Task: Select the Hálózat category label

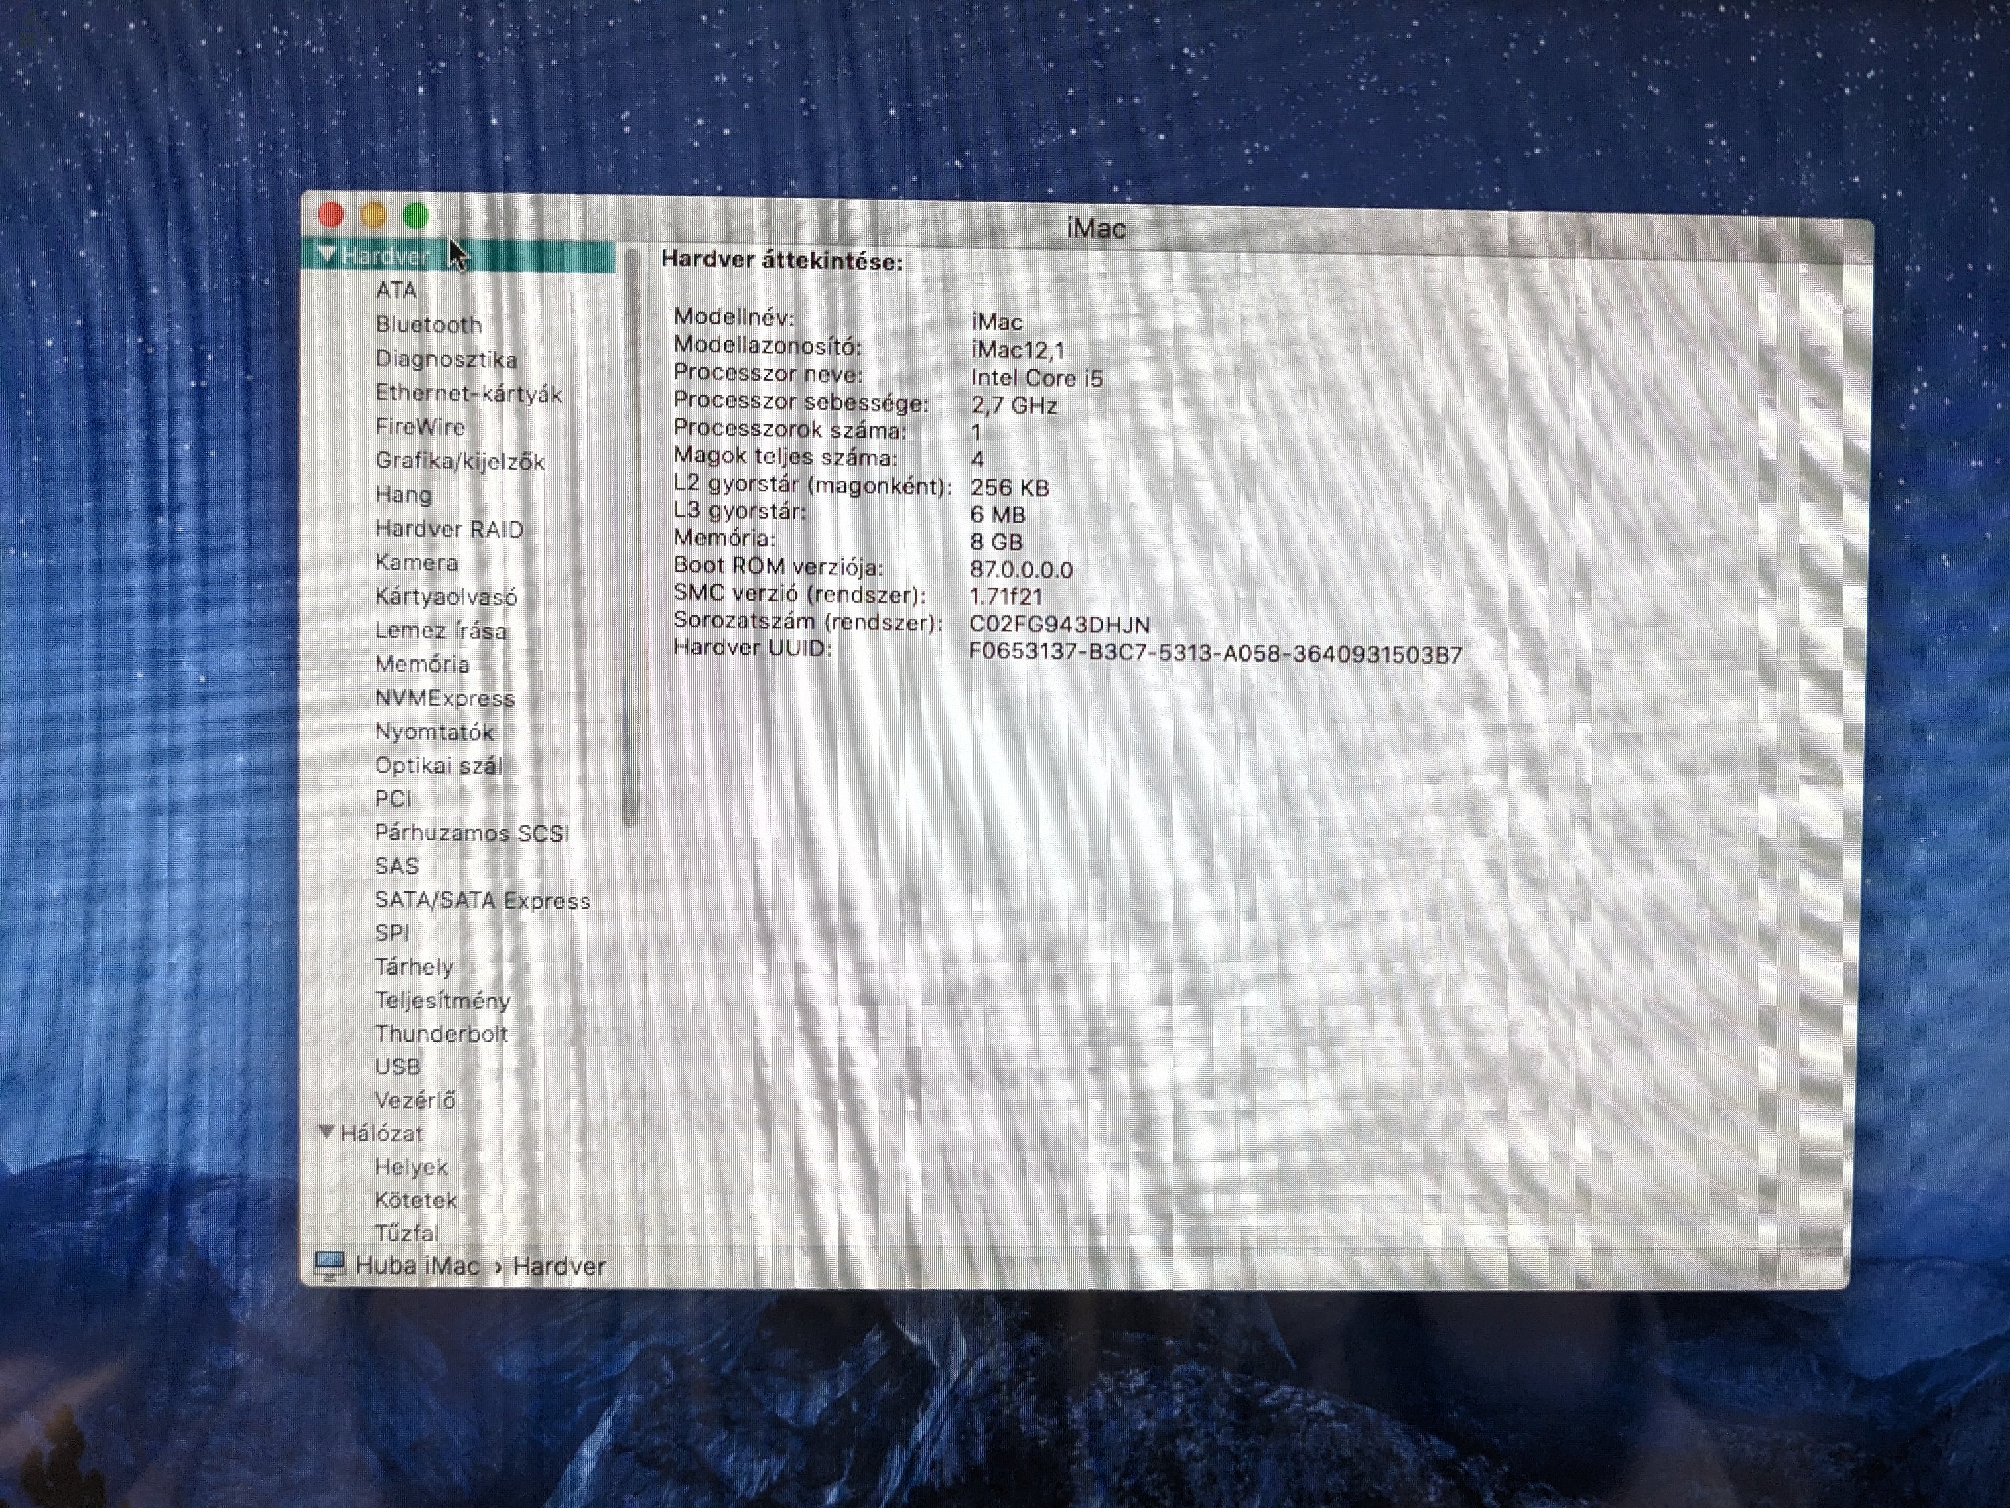Action: tap(382, 1133)
